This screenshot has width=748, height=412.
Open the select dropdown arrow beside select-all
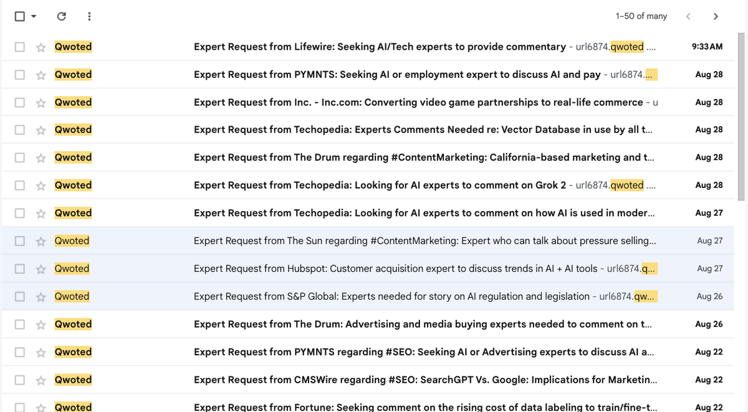click(x=34, y=17)
